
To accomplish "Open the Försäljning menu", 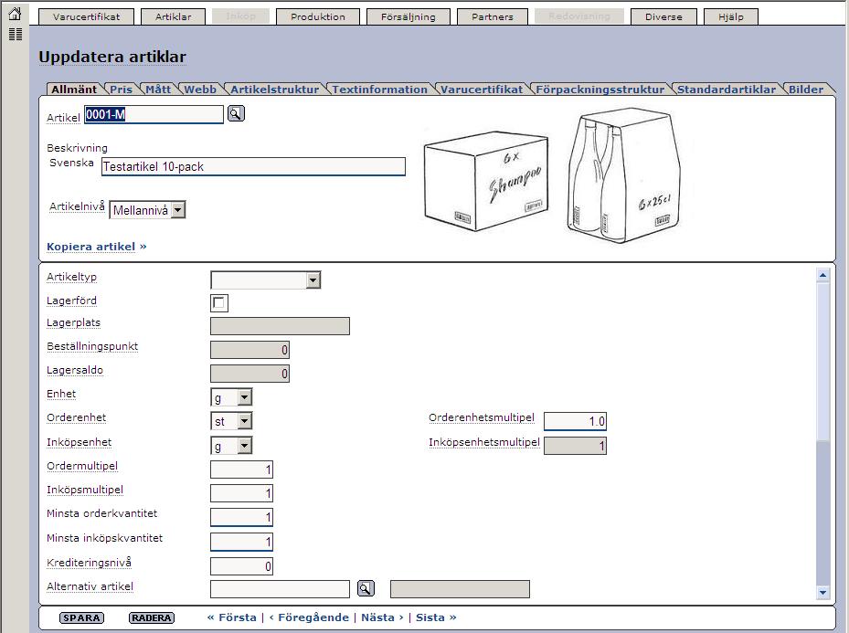I will (x=409, y=16).
